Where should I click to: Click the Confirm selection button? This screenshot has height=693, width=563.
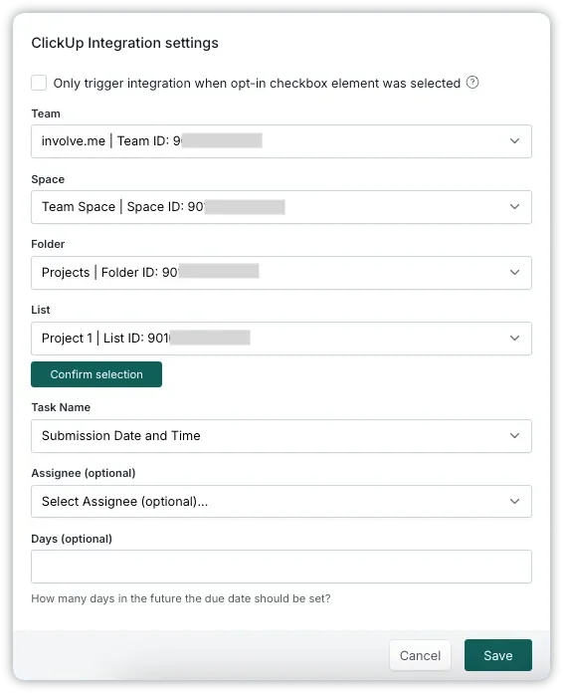96,374
